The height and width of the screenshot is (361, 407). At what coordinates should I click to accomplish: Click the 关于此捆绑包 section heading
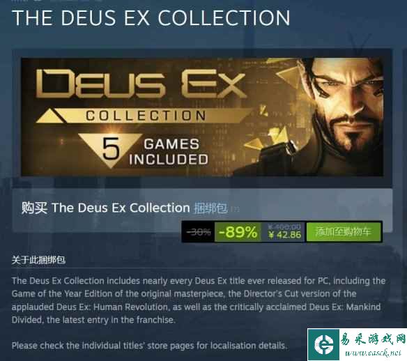[x=38, y=260]
